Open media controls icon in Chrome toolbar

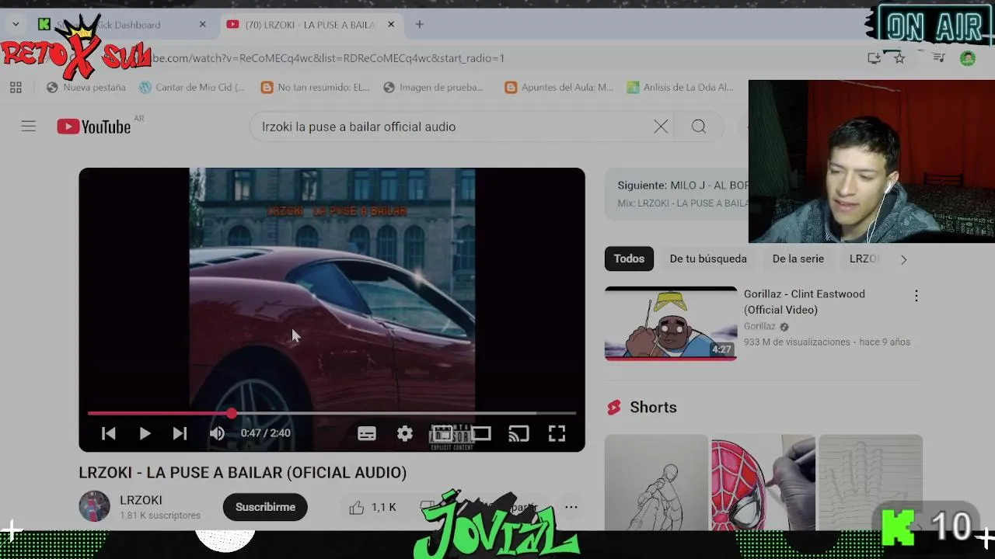[x=939, y=58]
